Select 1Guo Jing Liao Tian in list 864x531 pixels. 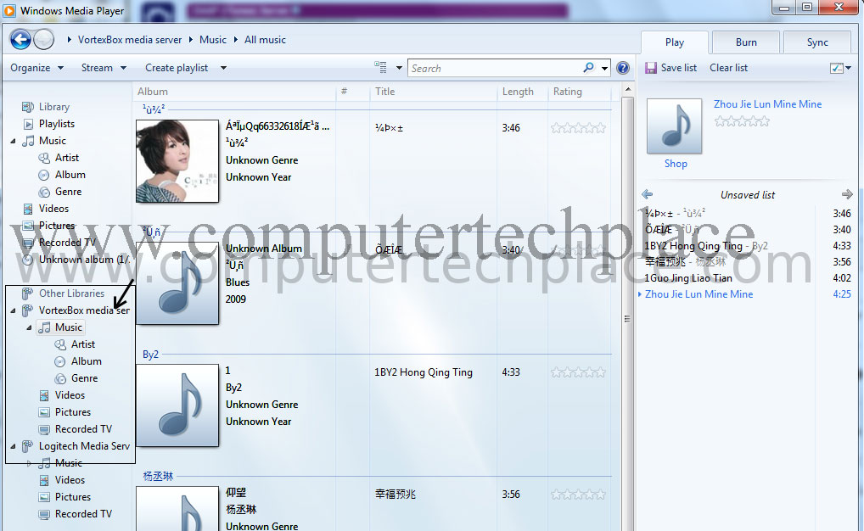(688, 278)
